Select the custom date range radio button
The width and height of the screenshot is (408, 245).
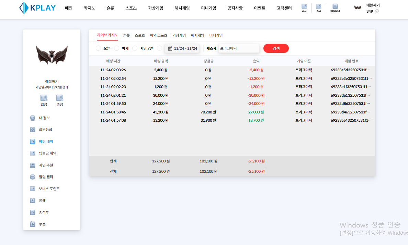tap(159, 48)
